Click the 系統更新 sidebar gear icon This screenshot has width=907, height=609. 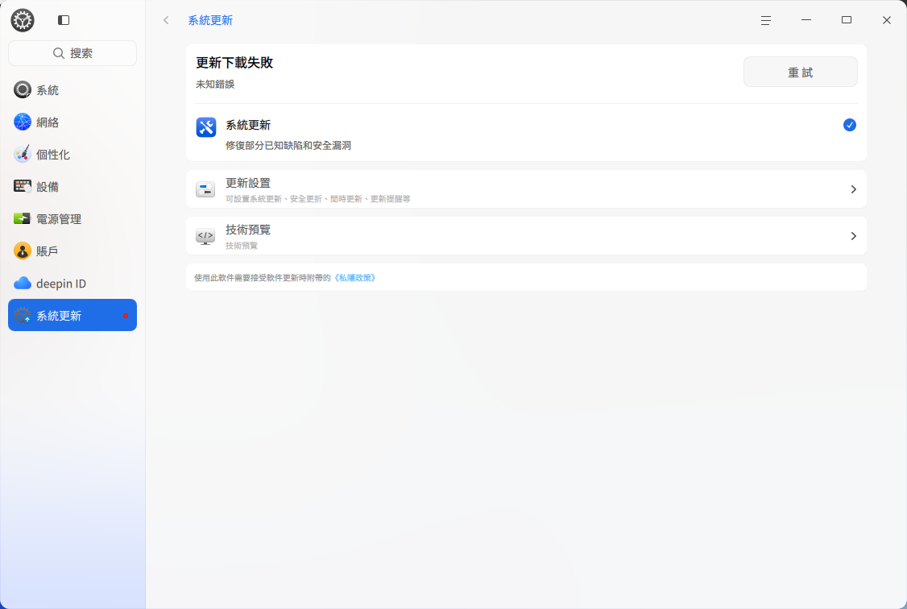click(23, 315)
